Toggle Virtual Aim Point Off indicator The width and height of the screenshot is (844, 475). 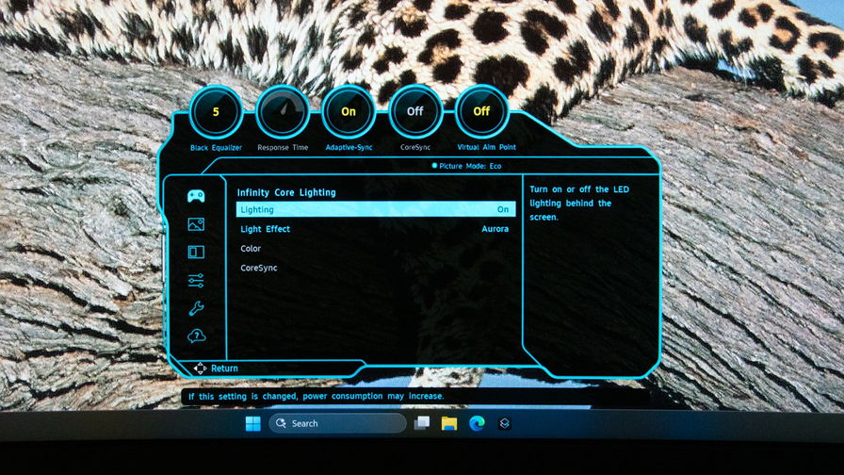(x=481, y=112)
